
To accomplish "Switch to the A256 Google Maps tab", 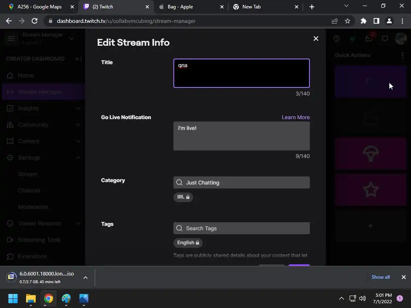I will tap(39, 7).
